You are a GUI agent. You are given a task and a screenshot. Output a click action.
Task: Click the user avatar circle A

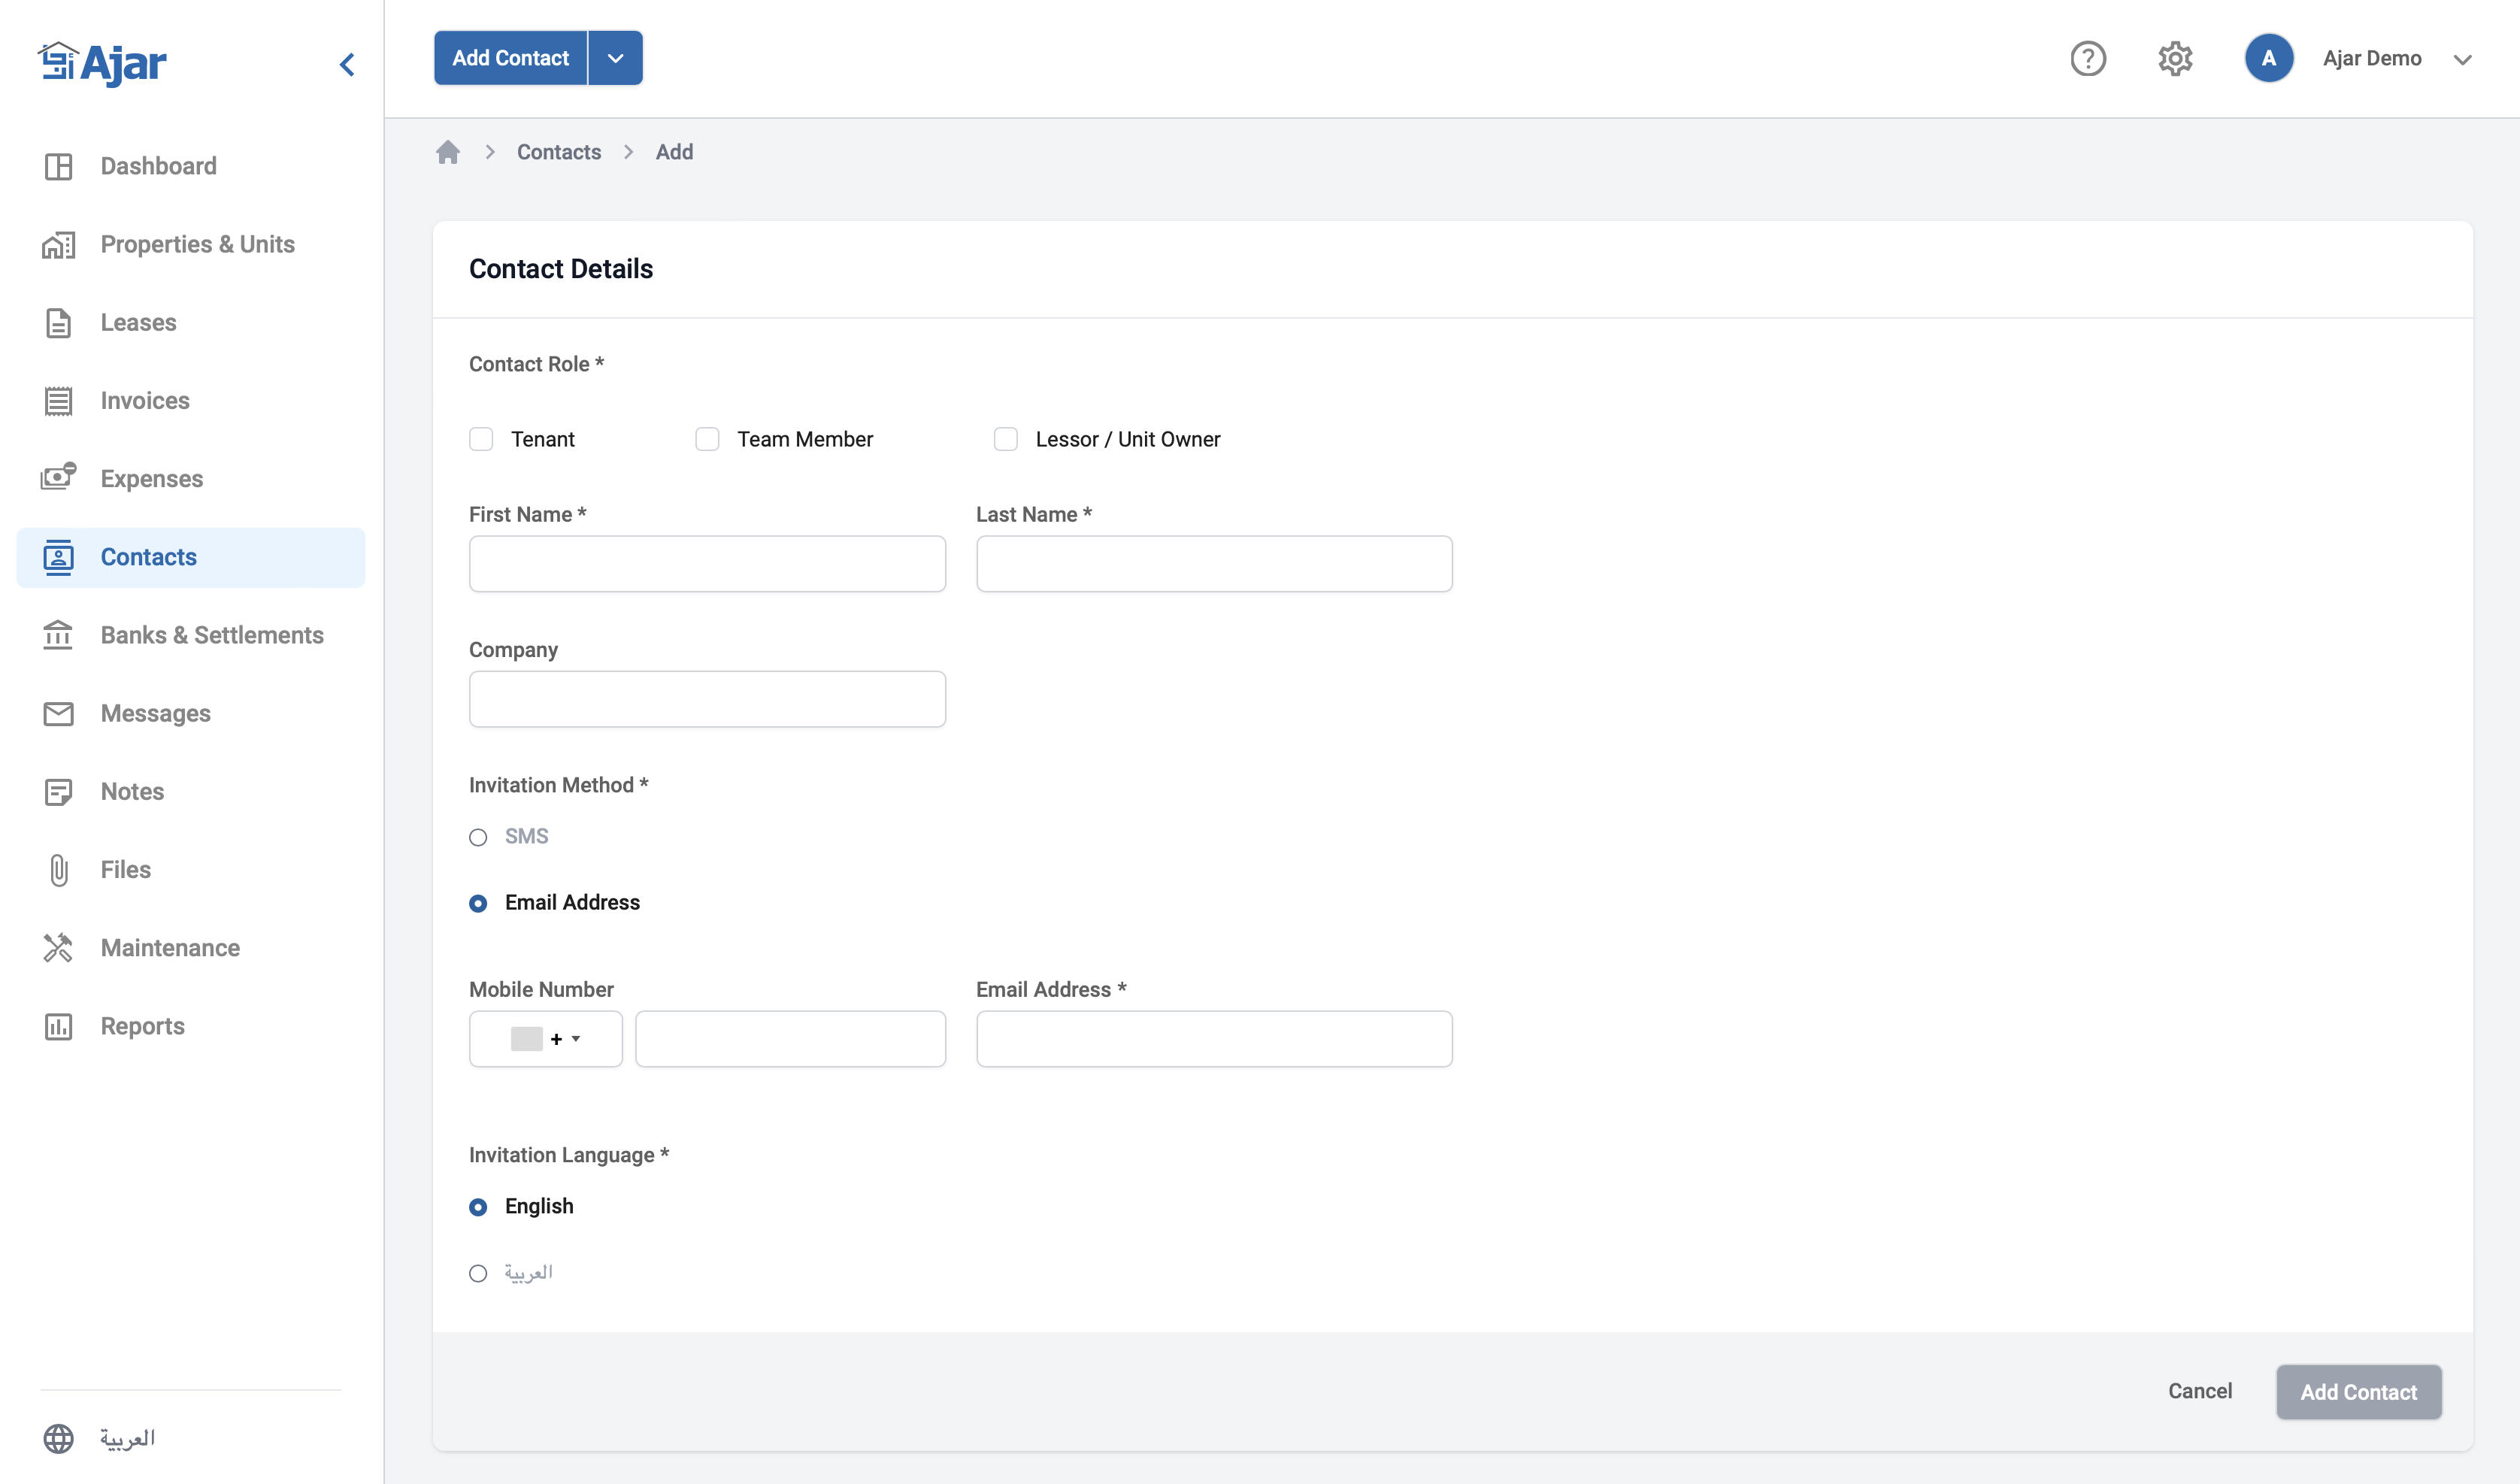(2268, 58)
